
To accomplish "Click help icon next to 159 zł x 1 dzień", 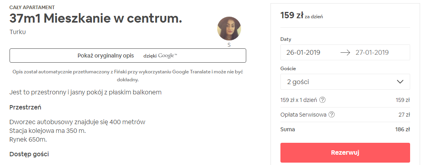I will 323,100.
